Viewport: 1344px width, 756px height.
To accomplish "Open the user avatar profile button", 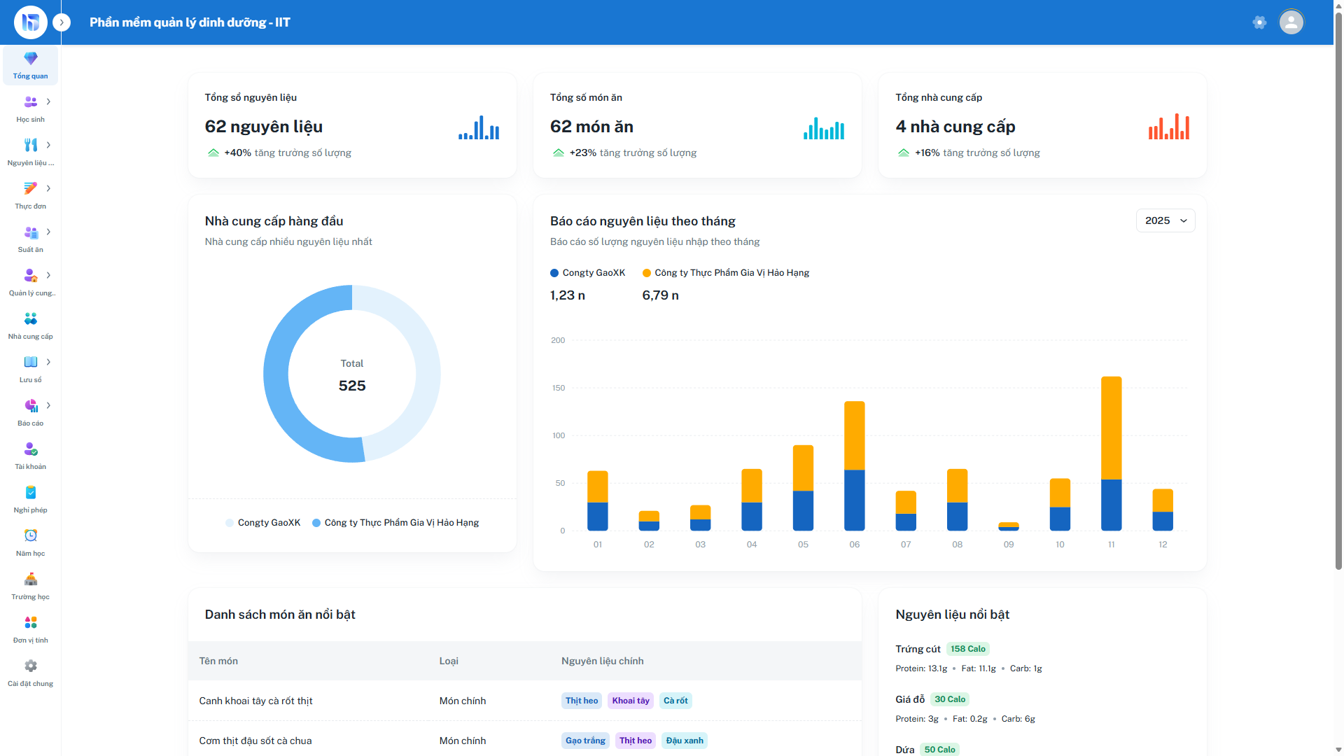I will pos(1291,22).
